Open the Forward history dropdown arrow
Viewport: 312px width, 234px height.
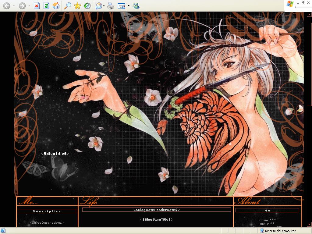coord(29,6)
